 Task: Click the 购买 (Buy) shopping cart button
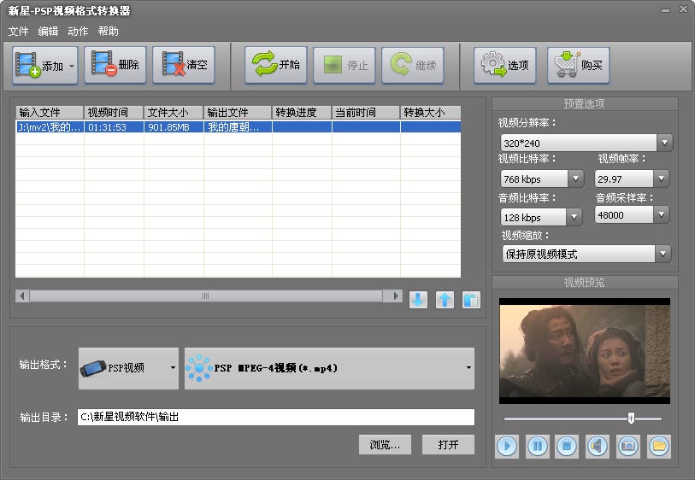(x=579, y=65)
